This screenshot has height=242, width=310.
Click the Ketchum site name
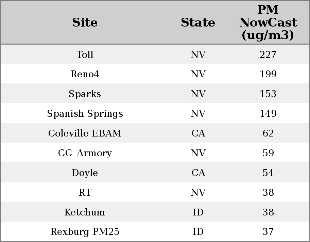tap(85, 212)
